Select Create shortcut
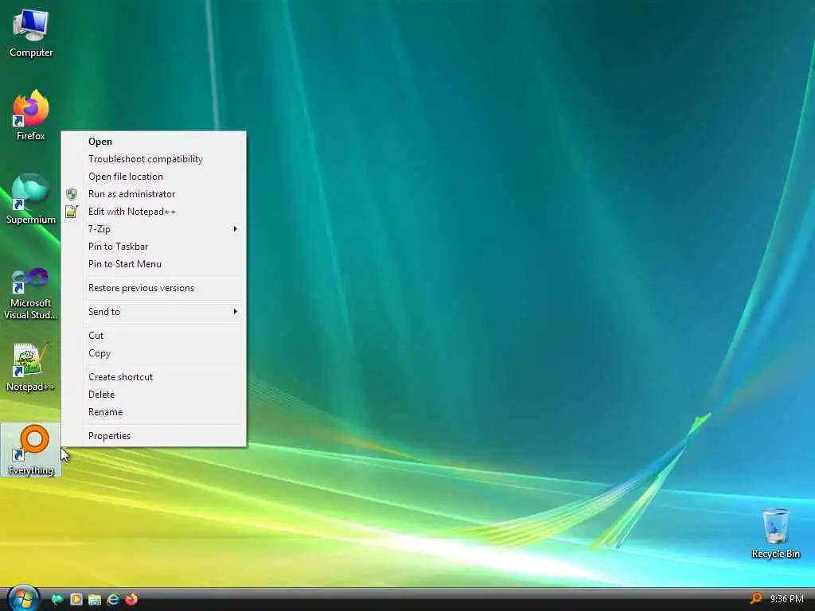815x611 pixels. (x=154, y=377)
